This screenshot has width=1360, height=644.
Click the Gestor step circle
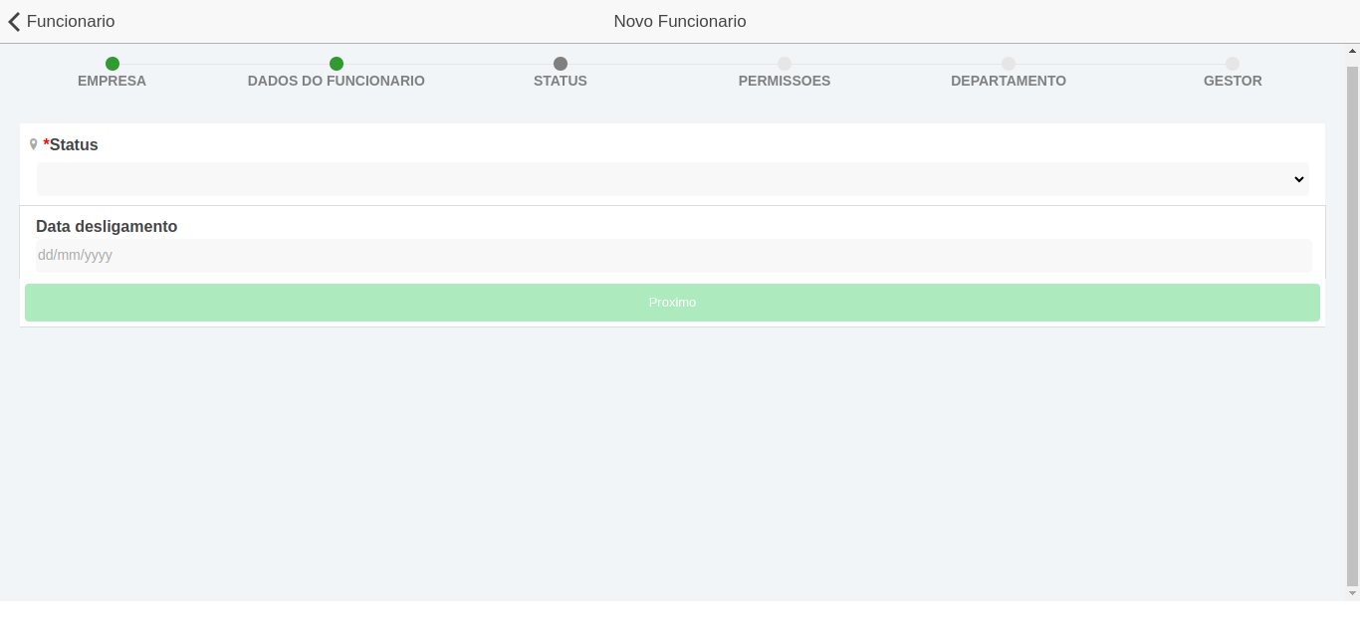pos(1233,64)
